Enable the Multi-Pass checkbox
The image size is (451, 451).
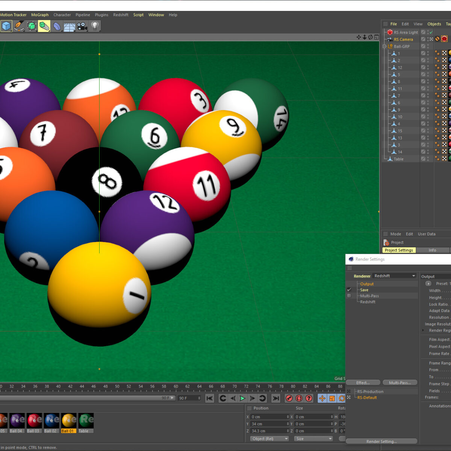tap(349, 296)
